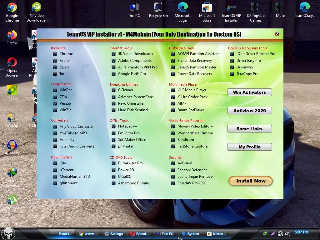The height and width of the screenshot is (240, 320).
Task: Toggle IObit Driver Booster Pro checkbox
Action: [x=232, y=54]
